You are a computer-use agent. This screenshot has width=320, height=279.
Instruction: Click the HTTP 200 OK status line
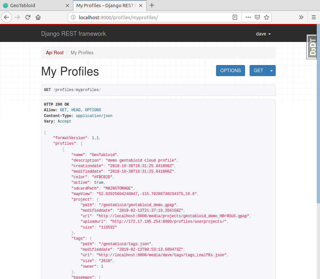pyautogui.click(x=56, y=104)
